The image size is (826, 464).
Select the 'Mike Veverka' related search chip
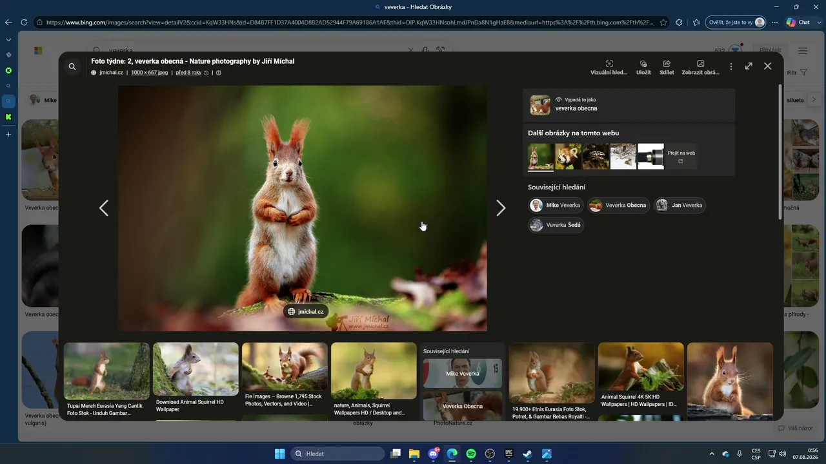(x=556, y=205)
